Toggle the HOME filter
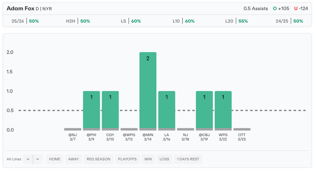 (x=55, y=159)
